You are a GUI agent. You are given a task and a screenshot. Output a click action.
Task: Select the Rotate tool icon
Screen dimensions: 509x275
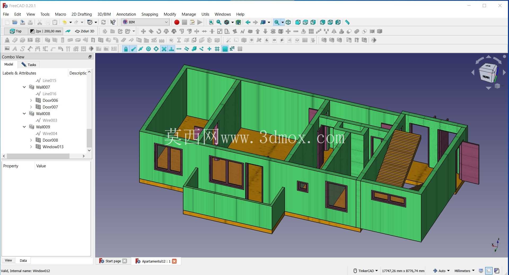click(x=159, y=31)
